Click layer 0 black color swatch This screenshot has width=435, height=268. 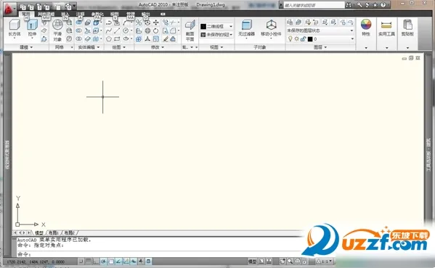tap(310, 38)
